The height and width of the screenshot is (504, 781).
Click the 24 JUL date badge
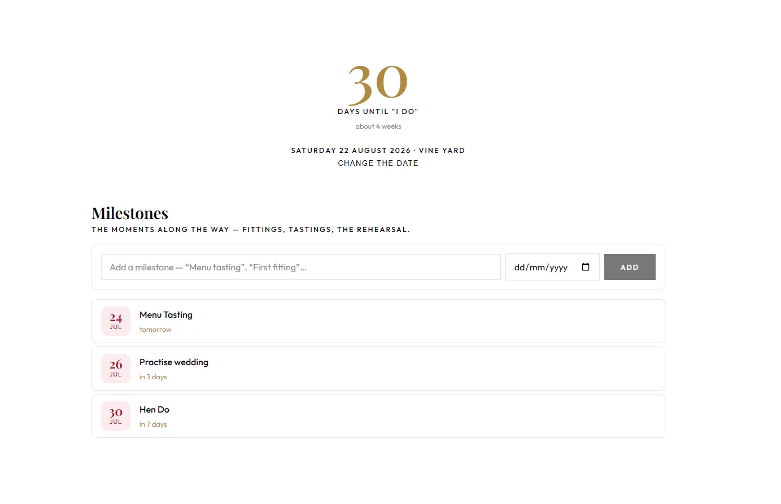click(116, 321)
